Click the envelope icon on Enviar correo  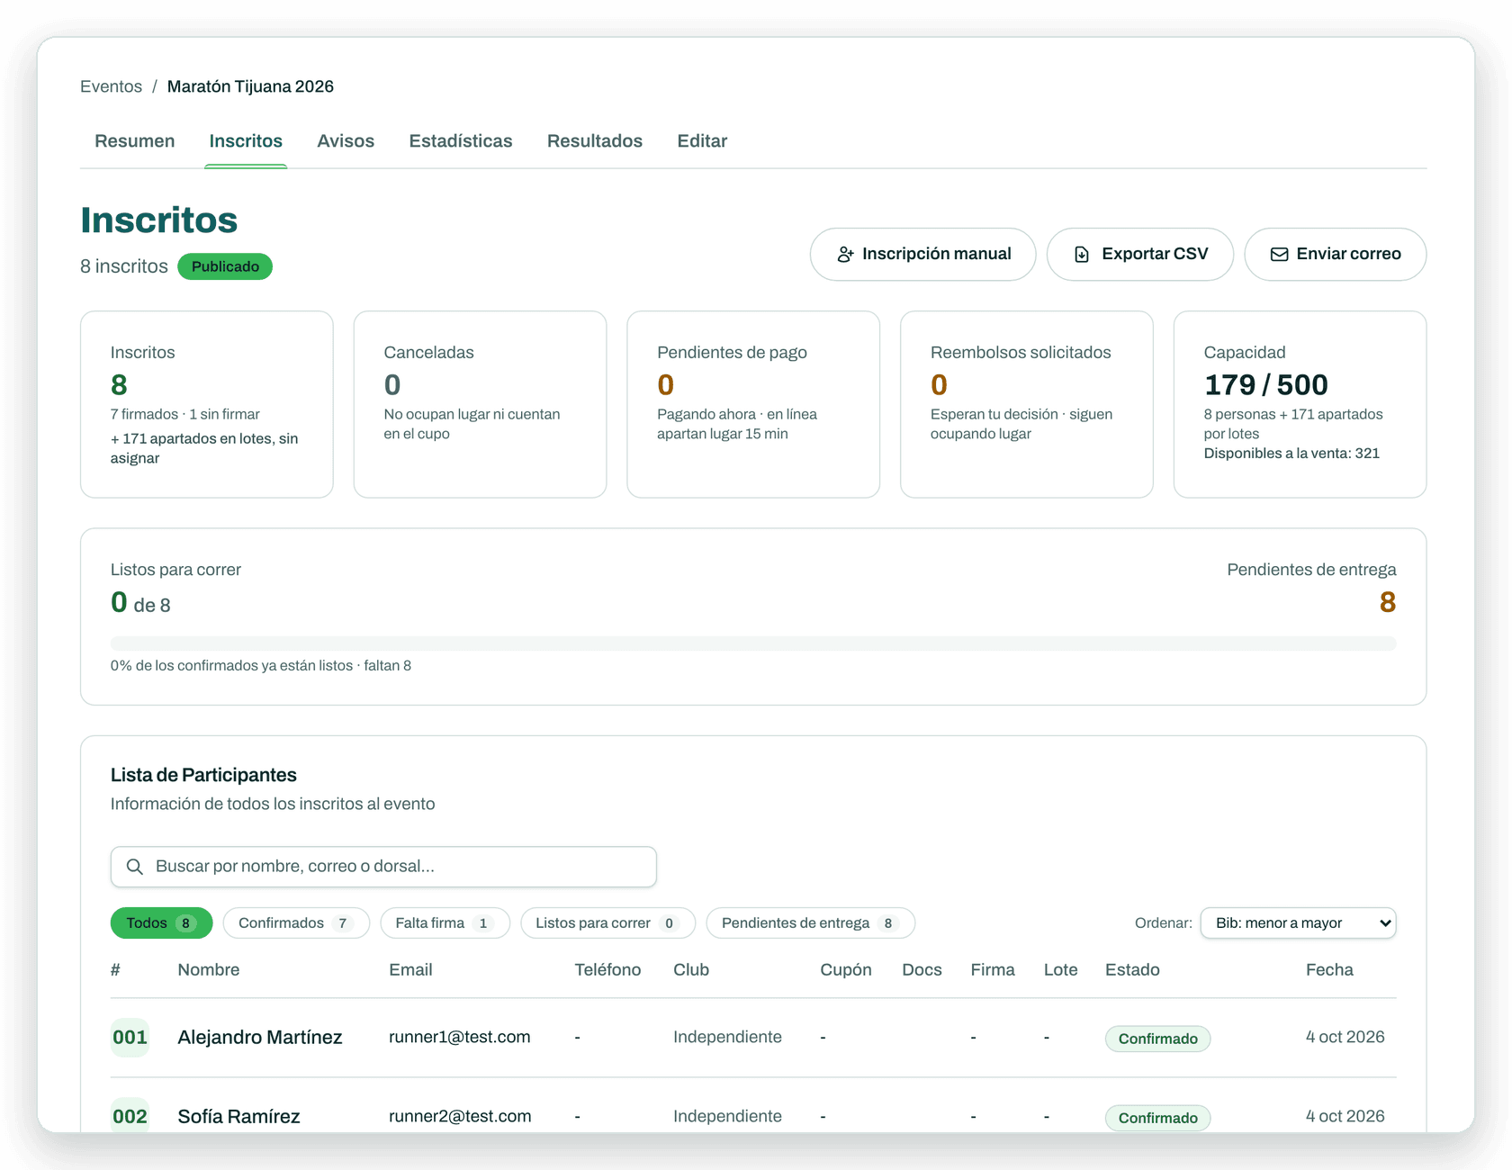[1279, 255]
